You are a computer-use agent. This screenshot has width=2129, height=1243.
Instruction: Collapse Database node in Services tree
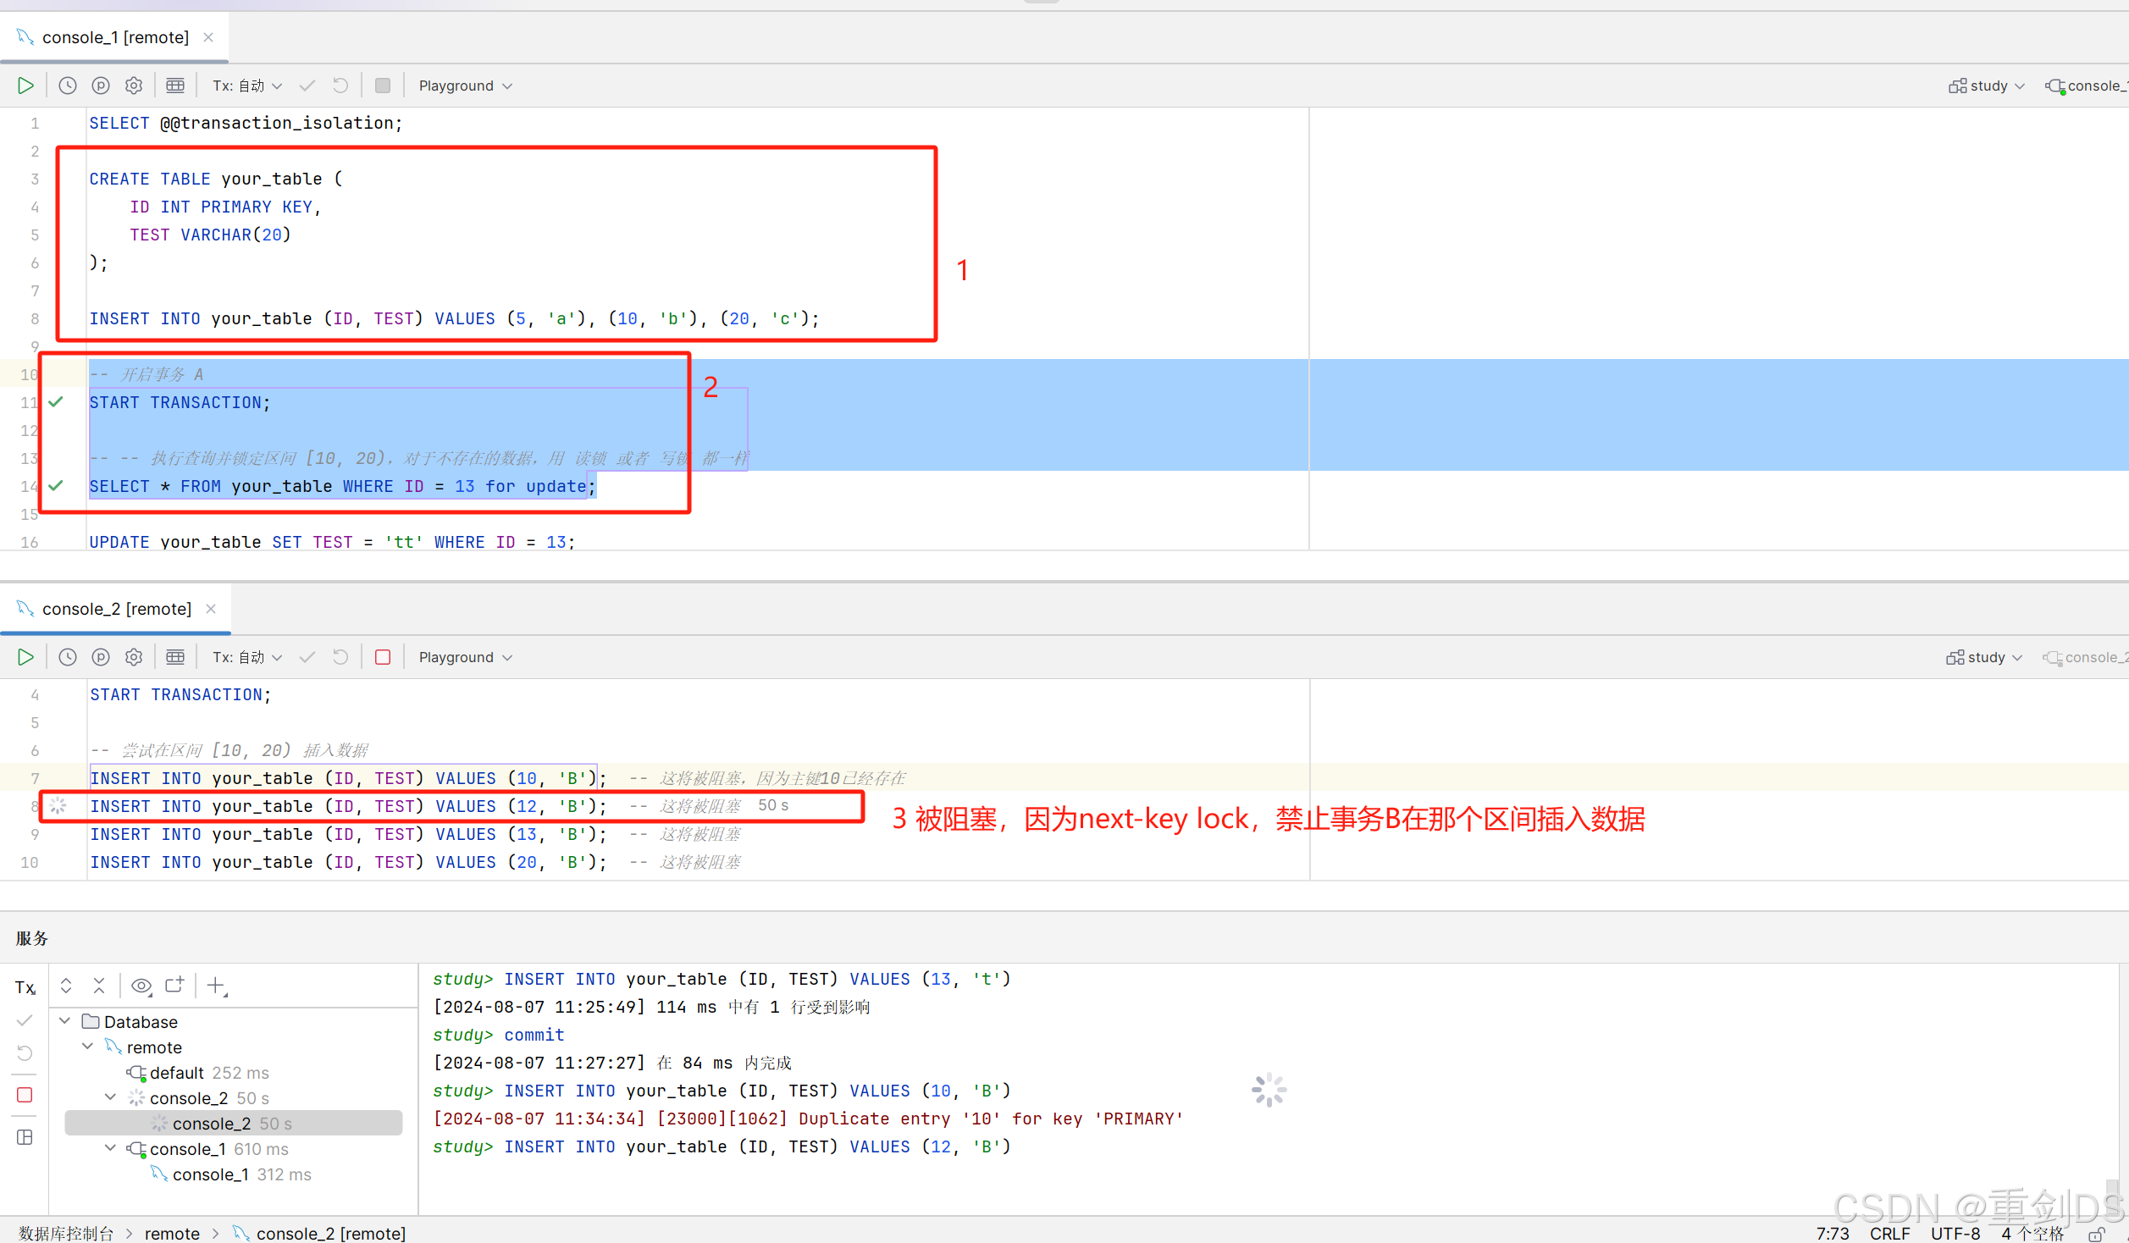(x=64, y=1021)
